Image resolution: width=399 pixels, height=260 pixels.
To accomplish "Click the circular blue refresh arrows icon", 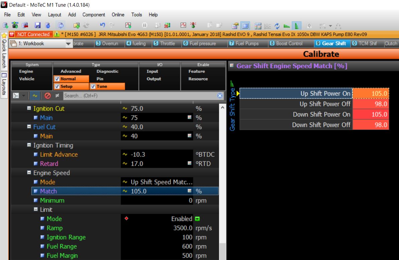I will (277, 26).
